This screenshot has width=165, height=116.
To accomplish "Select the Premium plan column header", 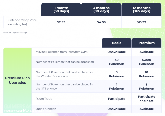I will tap(146, 43).
